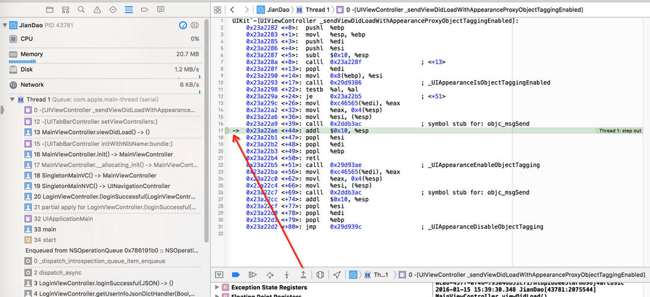650x297 pixels.
Task: Click the debug navigator vertical scrollbar
Action: pos(206,131)
